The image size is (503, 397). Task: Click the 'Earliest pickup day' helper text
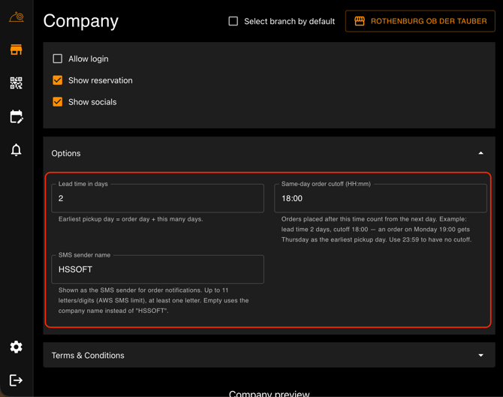tap(131, 219)
